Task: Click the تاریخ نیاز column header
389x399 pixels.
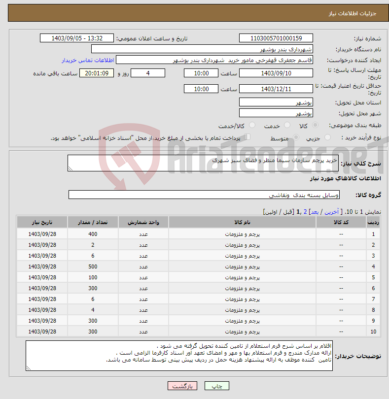Action: click(42, 222)
